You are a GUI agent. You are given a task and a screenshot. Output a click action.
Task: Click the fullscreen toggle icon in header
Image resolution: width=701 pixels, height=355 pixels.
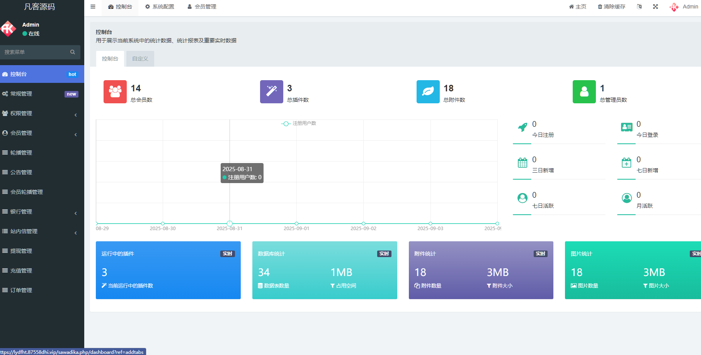pos(655,7)
